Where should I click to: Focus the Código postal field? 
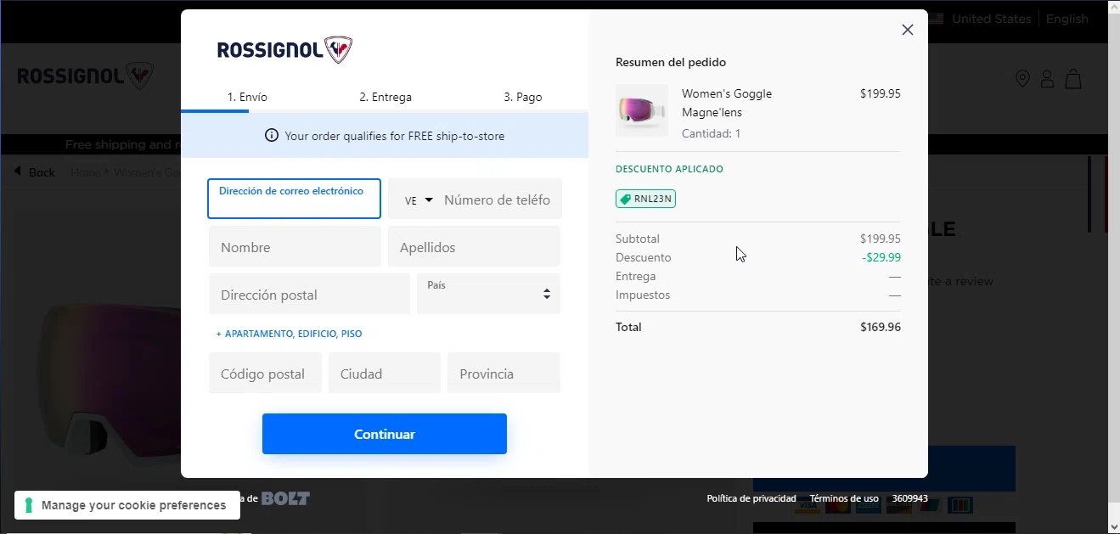click(x=265, y=374)
